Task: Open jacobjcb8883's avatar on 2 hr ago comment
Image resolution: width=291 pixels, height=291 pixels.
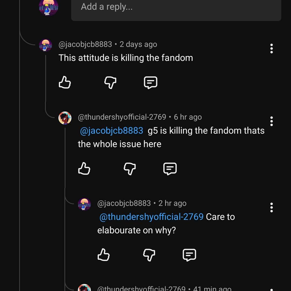Action: 84,204
